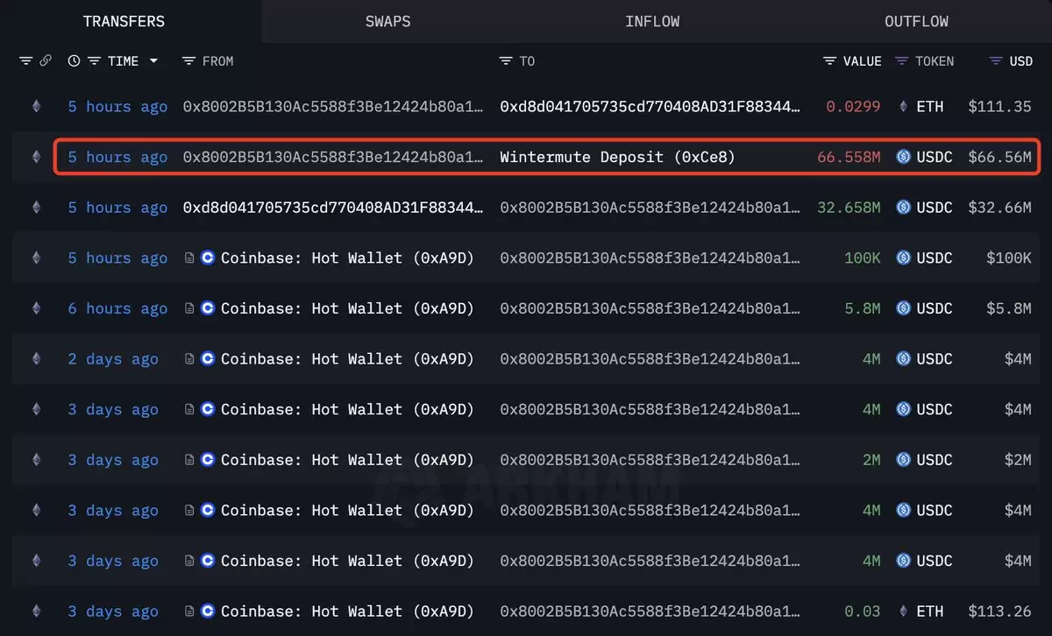Open the '2 days ago' transaction time link
The height and width of the screenshot is (636, 1052).
point(113,359)
